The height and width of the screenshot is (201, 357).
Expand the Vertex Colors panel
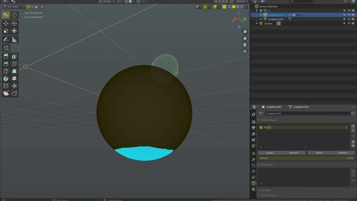point(259,195)
